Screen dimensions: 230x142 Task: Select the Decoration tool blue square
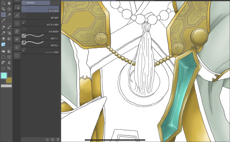click(3, 44)
